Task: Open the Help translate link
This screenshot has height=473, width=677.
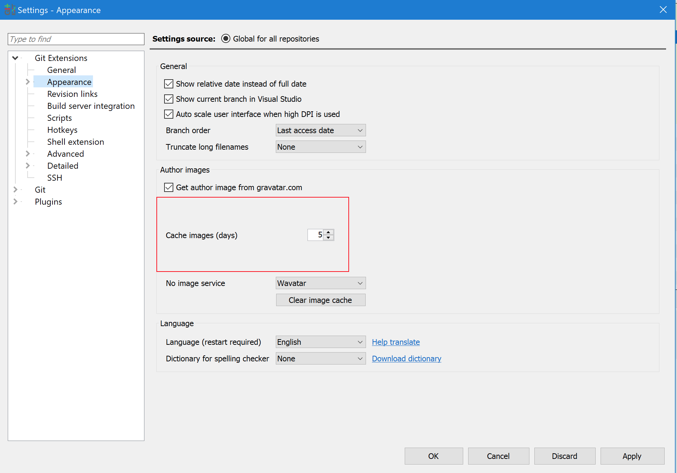Action: (396, 342)
